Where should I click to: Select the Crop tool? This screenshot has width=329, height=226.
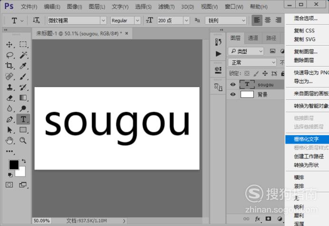click(x=9, y=66)
